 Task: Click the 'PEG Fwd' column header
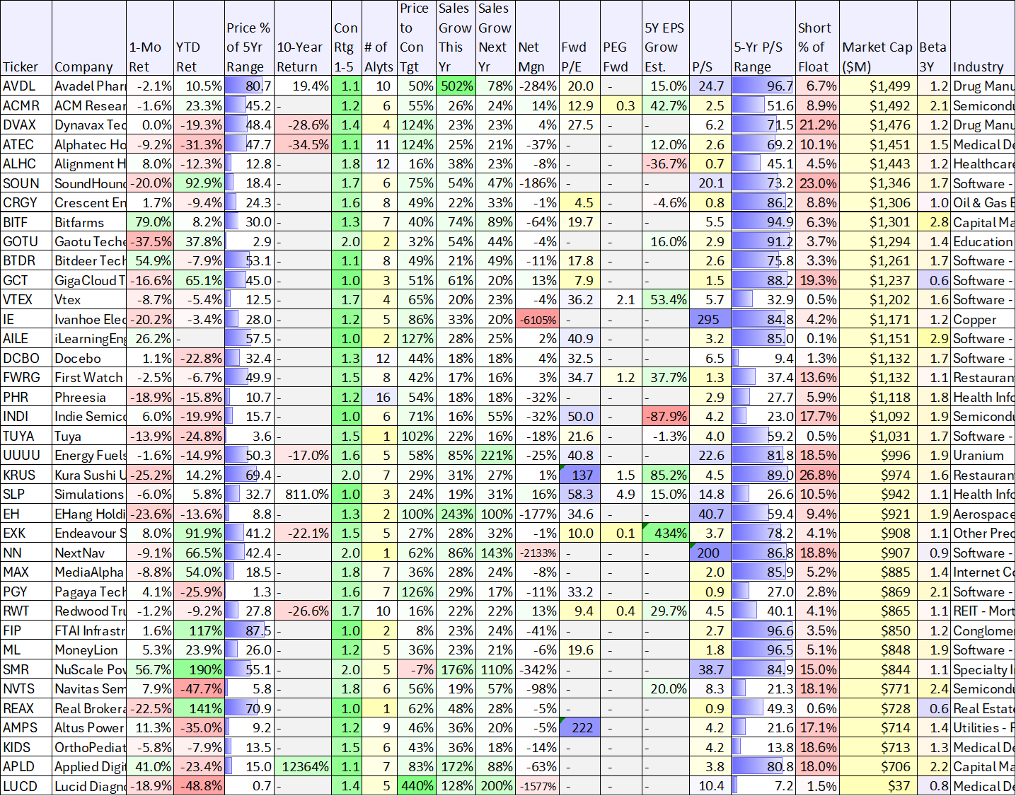click(x=621, y=38)
